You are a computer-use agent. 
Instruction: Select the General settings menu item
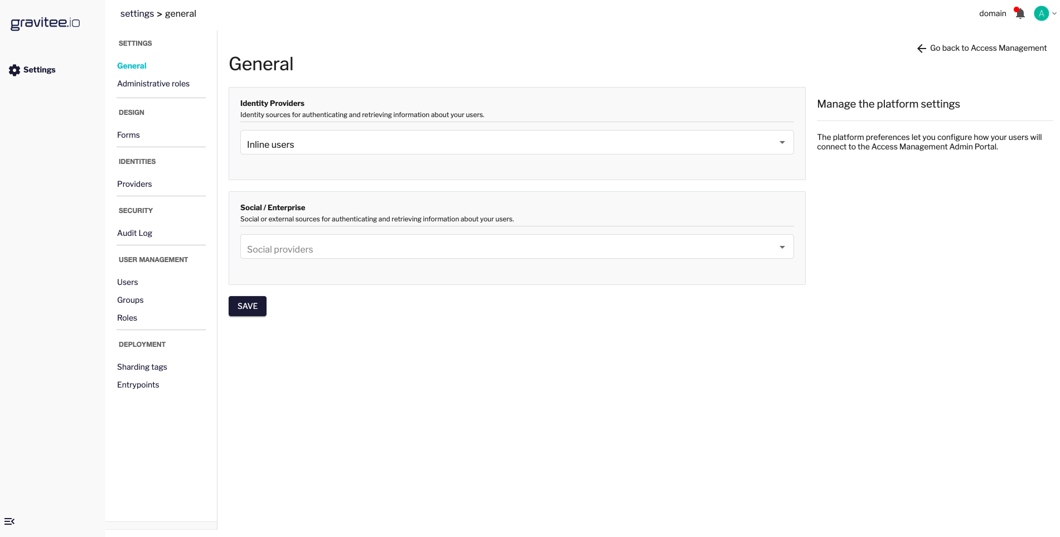tap(132, 66)
